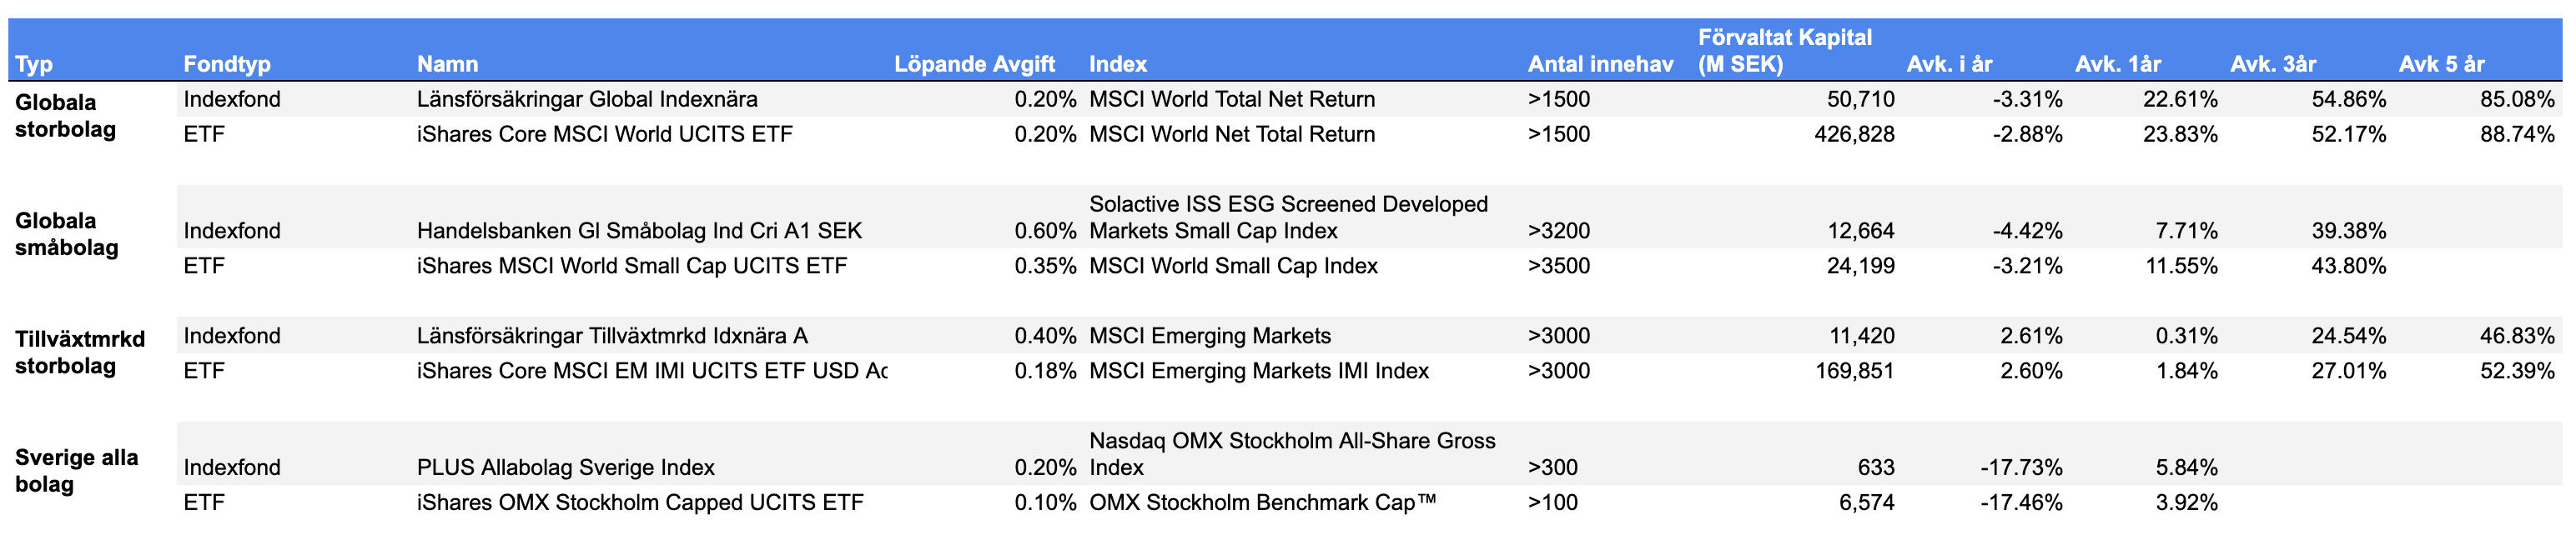Select 'PLUS Allabolag Sverige Index' fund cell

click(565, 467)
